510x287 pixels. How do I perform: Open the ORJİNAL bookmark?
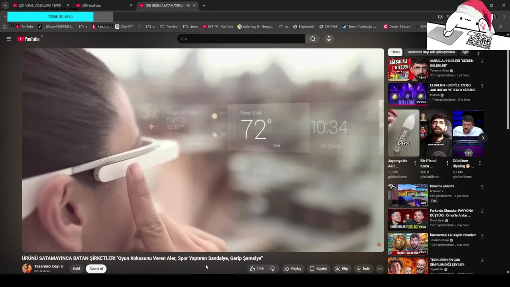(x=328, y=27)
